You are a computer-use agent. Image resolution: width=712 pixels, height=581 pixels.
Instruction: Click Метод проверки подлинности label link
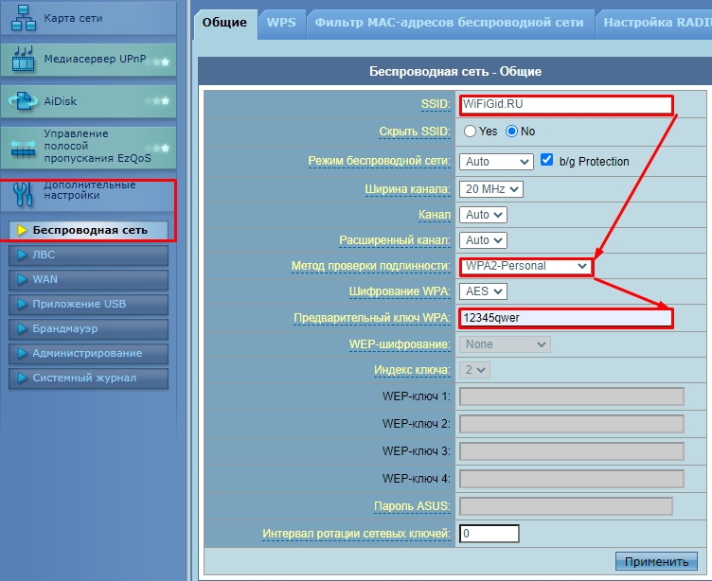pyautogui.click(x=370, y=266)
